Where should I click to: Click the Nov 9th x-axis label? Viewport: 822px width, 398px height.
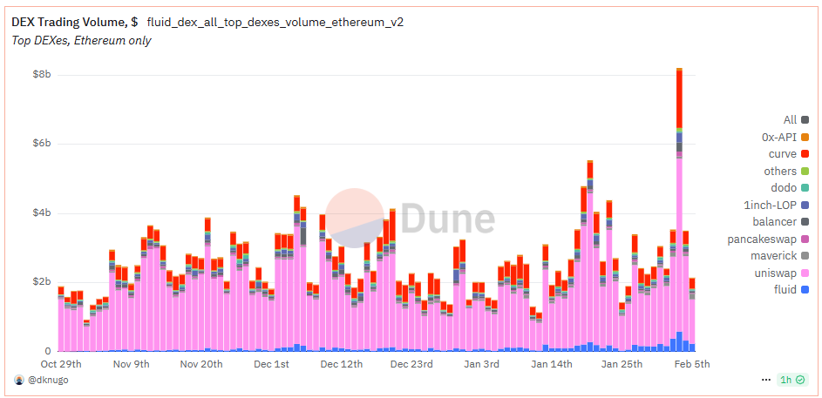(x=132, y=363)
